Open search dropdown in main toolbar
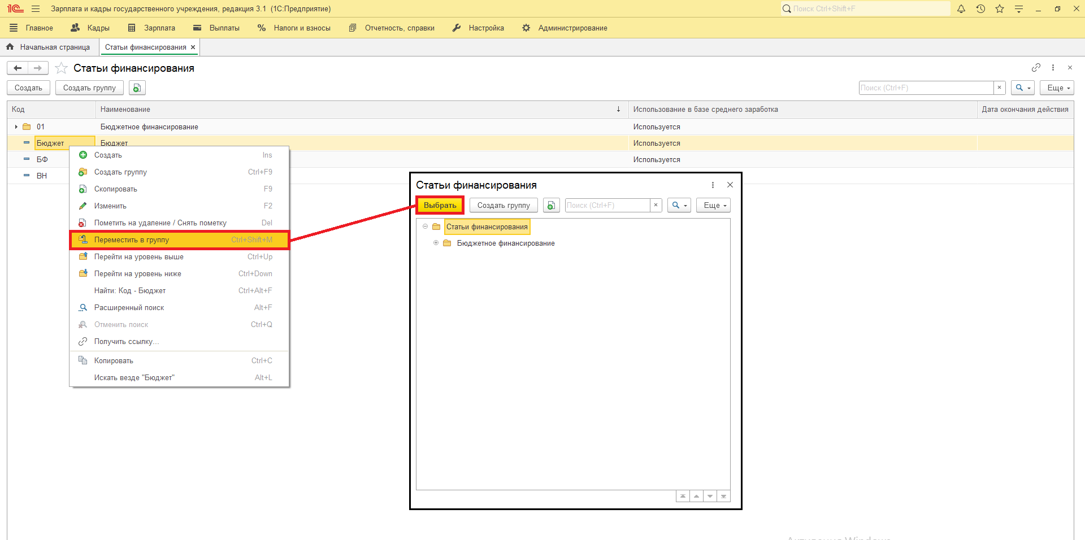The width and height of the screenshot is (1085, 540). click(x=1023, y=88)
